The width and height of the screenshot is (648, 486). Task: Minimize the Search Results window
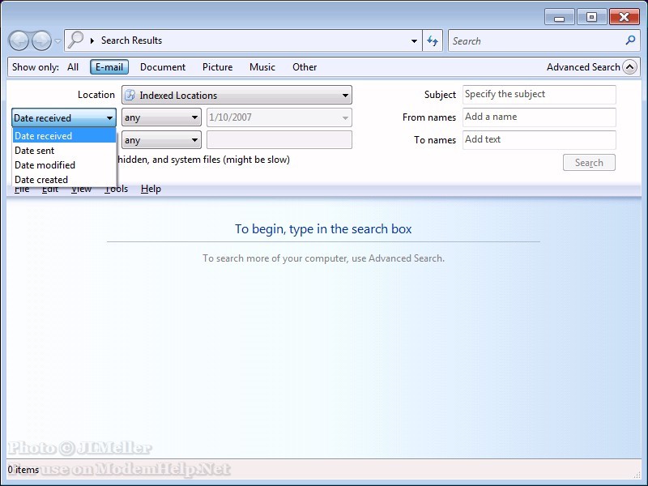[x=559, y=18]
